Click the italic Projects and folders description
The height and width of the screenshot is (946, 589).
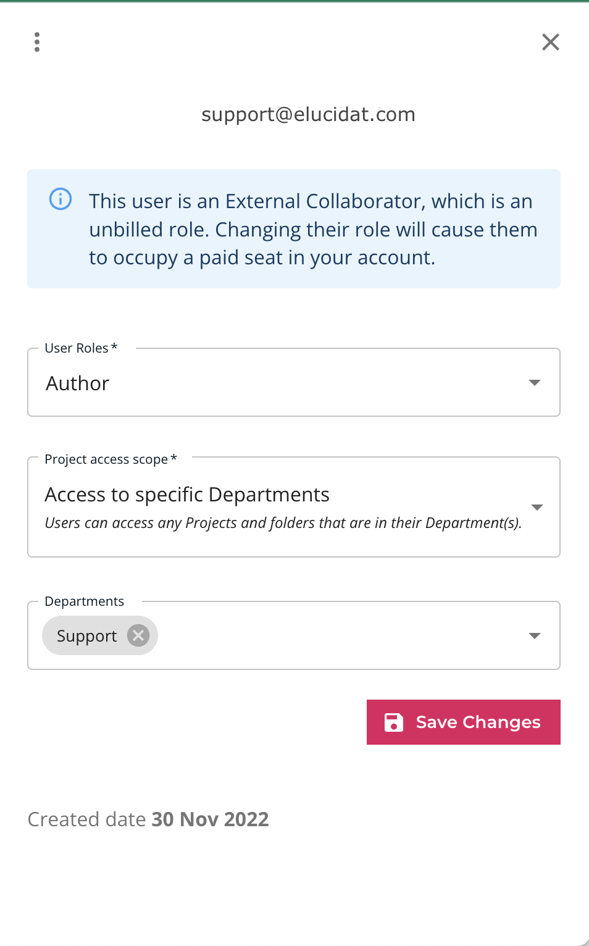coord(283,523)
